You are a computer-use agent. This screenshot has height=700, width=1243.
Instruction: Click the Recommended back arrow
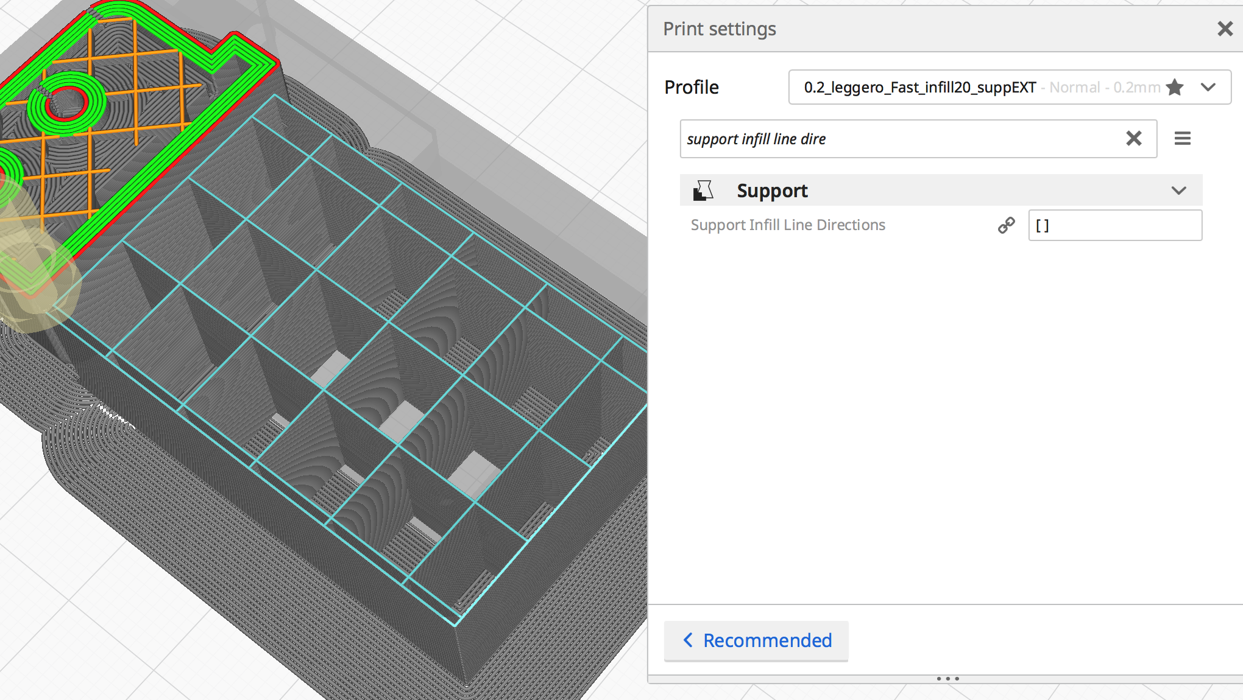click(688, 640)
